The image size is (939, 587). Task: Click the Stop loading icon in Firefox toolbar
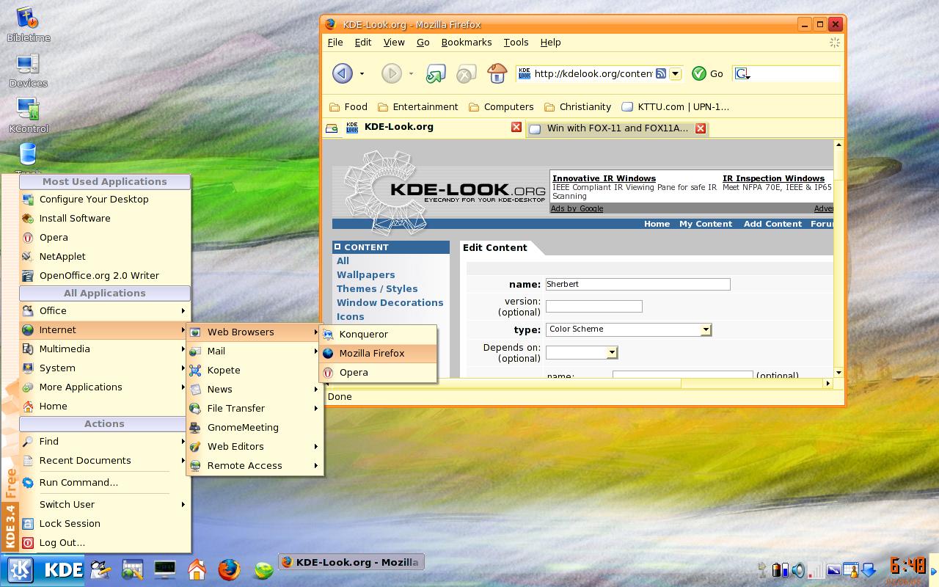point(466,73)
